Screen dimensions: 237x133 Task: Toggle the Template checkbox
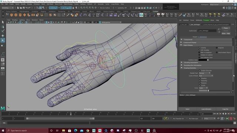tap(217, 48)
